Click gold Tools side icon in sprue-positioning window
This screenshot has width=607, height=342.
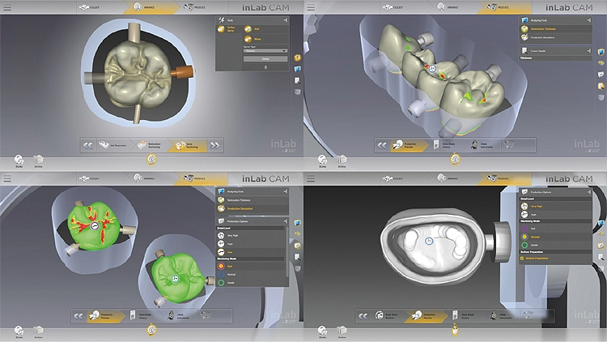point(297,58)
